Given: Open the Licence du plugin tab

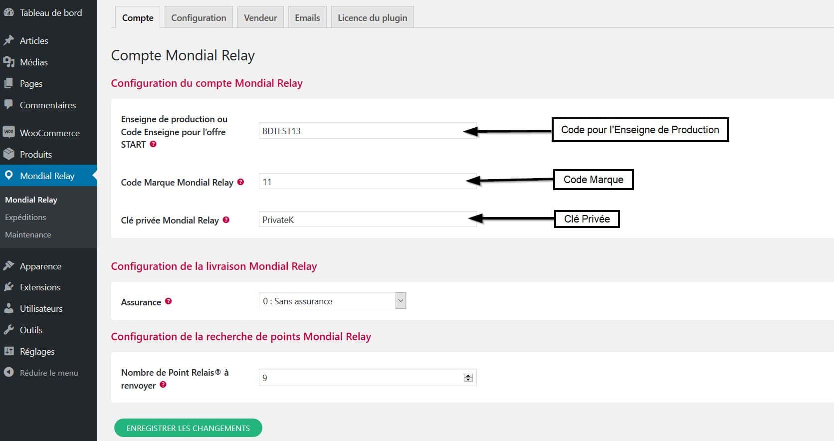Looking at the screenshot, I should [373, 17].
